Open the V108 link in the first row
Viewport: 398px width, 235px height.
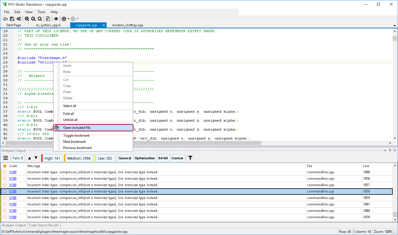click(x=13, y=172)
